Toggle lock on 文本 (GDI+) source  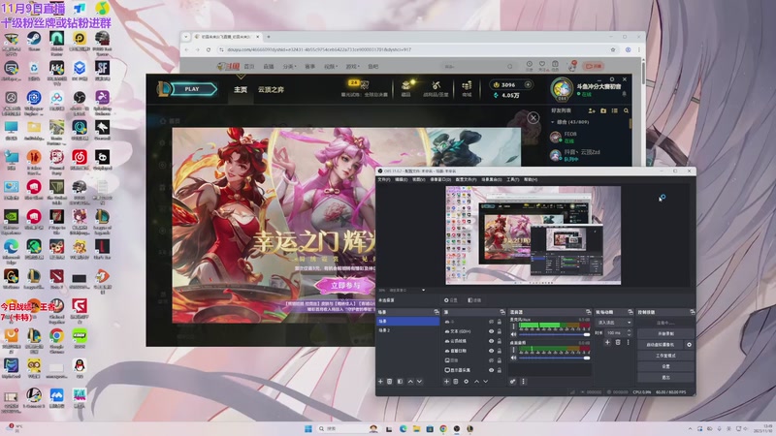(500, 331)
